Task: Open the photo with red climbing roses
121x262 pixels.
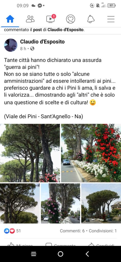Action: (x=91, y=153)
